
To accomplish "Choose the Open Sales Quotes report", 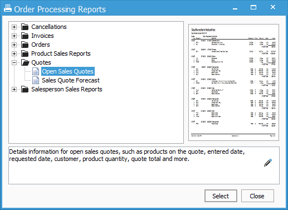I will pos(68,71).
